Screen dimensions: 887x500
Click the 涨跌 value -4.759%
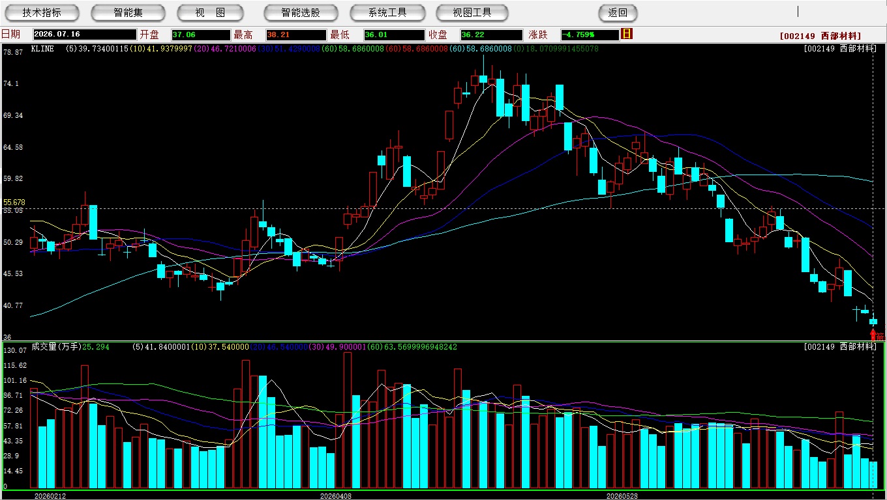[590, 35]
